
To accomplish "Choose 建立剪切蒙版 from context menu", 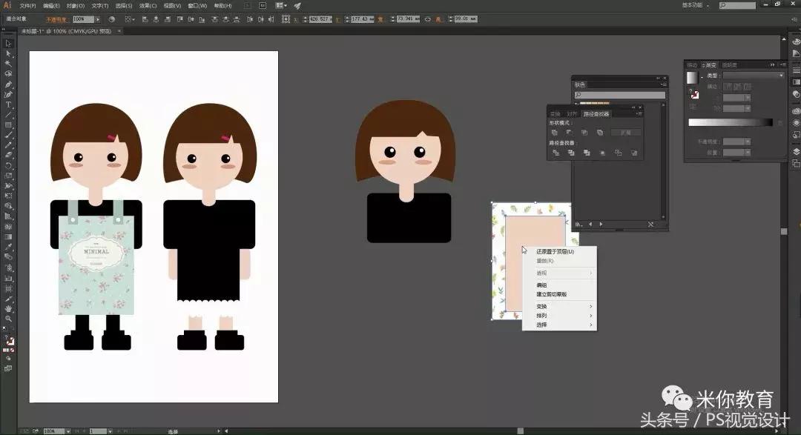I will coord(551,294).
